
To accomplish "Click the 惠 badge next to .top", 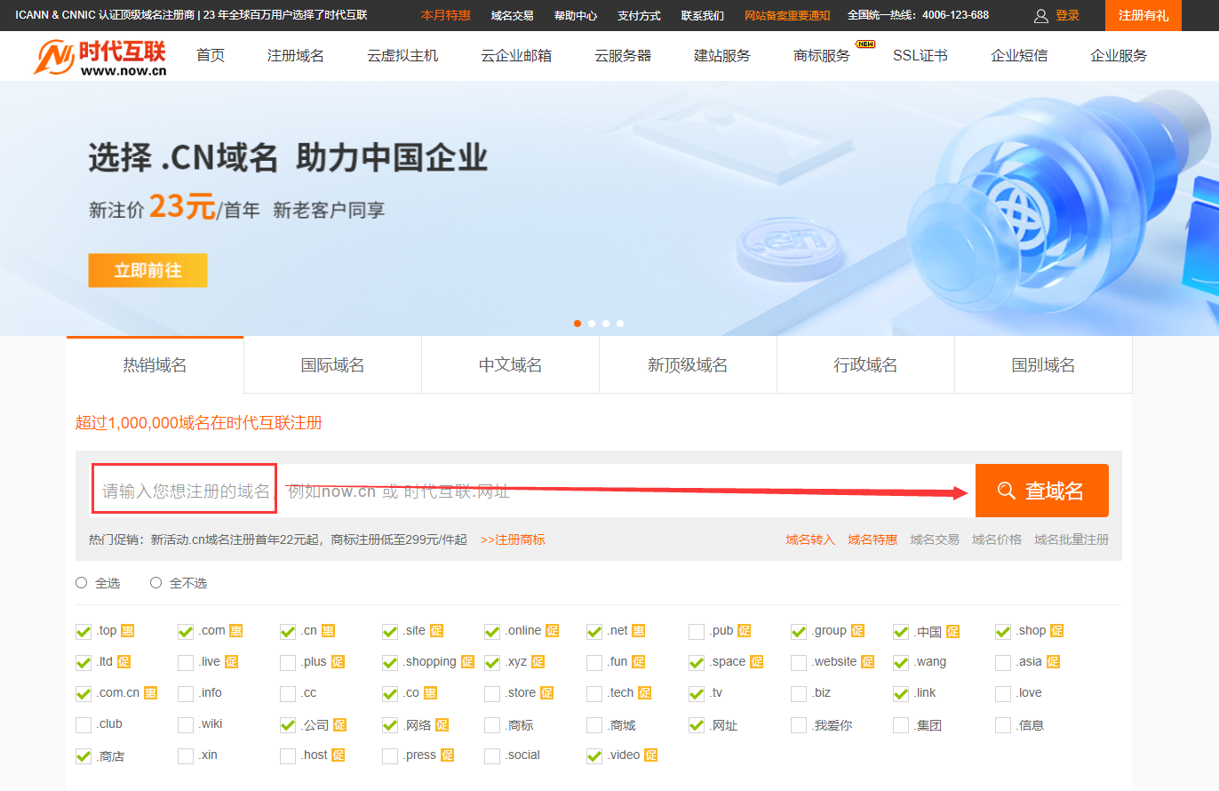I will (128, 631).
